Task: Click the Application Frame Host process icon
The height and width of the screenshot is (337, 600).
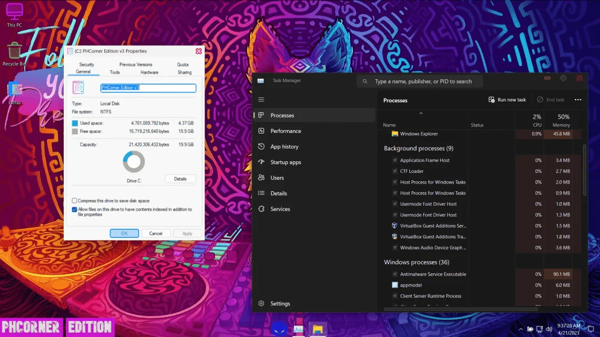Action: click(394, 160)
